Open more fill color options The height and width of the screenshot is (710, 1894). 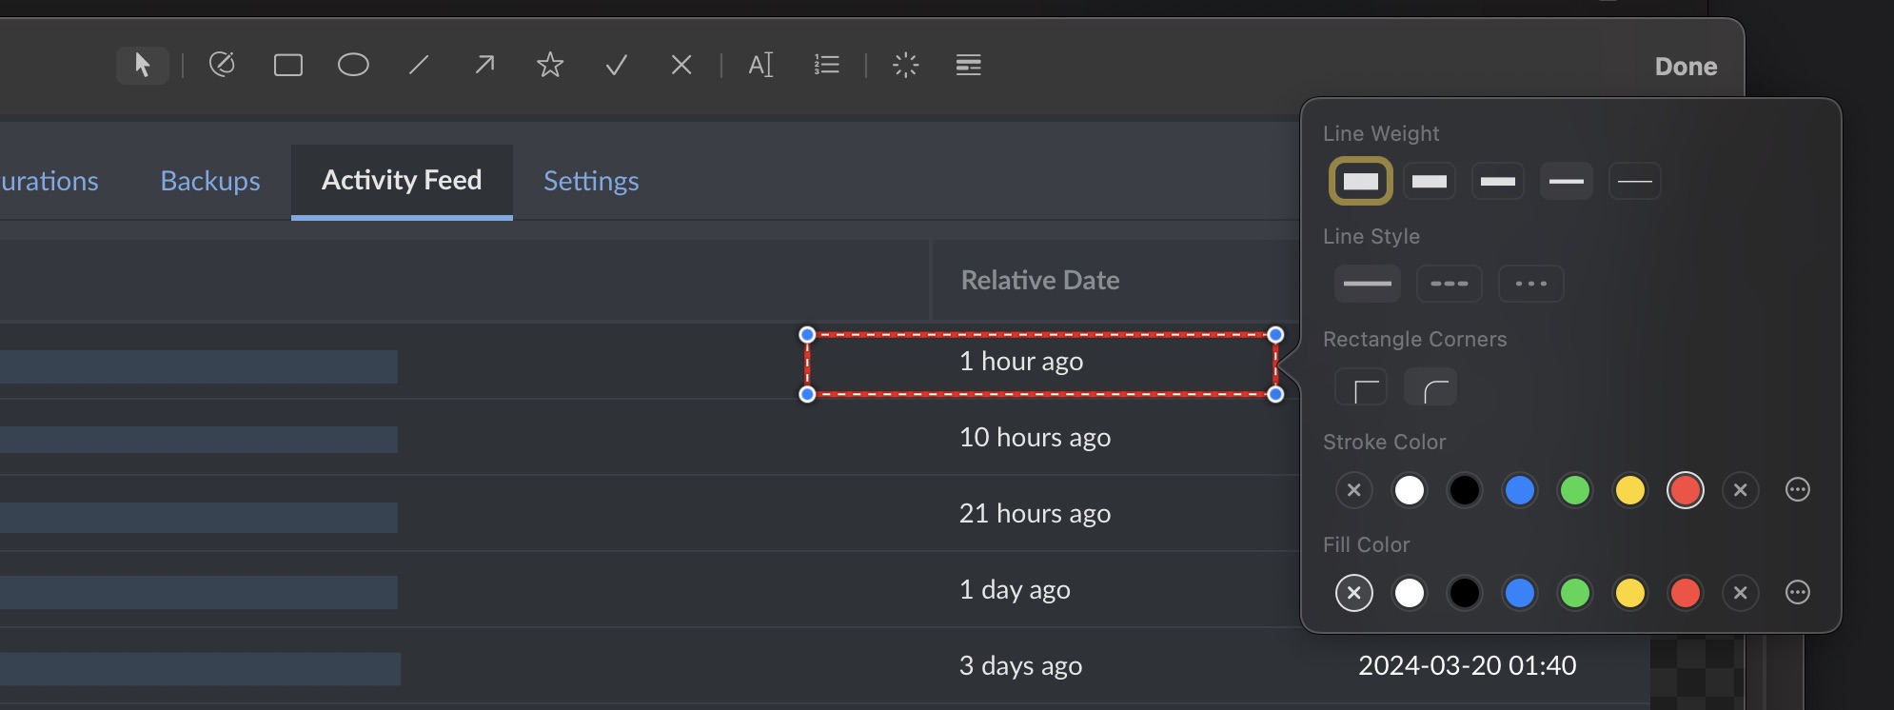1798,593
